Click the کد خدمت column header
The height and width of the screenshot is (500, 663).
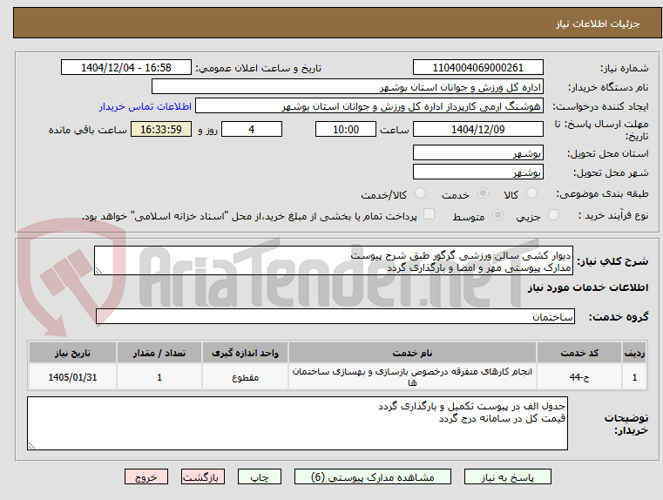click(x=579, y=353)
